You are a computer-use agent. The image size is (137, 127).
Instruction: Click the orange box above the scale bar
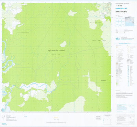pyautogui.click(x=56, y=117)
